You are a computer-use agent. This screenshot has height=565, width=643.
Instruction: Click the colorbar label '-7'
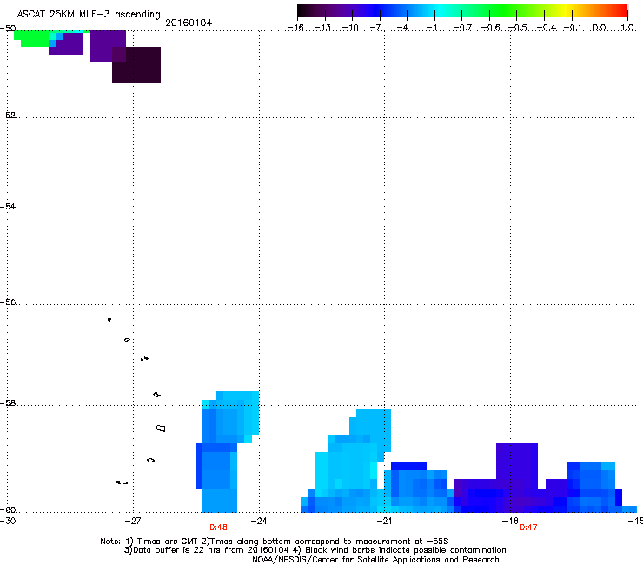376,28
